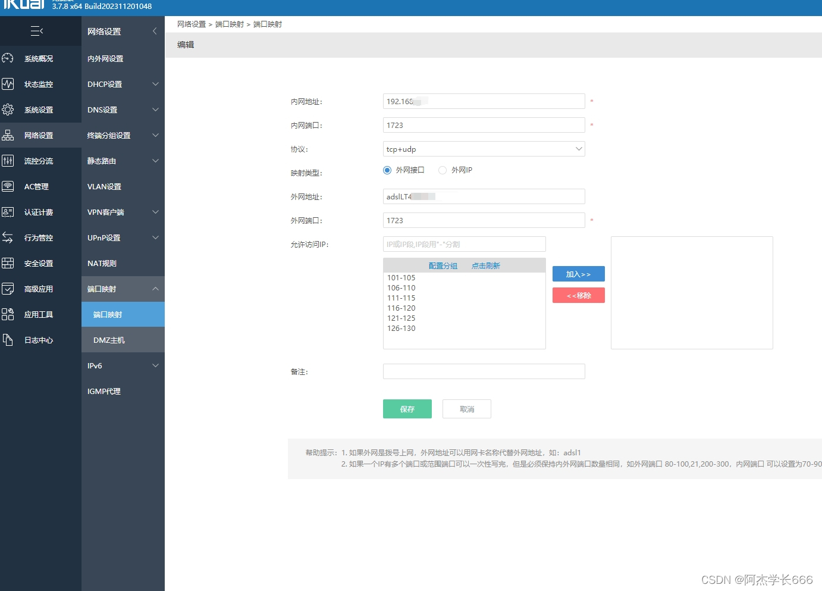Image resolution: width=822 pixels, height=591 pixels.
Task: Open IGMP代理 menu item
Action: coord(123,391)
